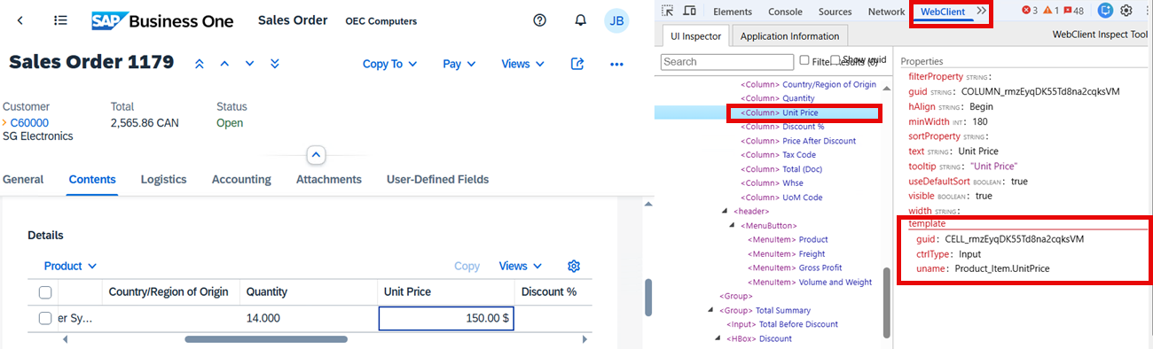Screen dimensions: 1153x349
Task: Click the SAP Business One logo
Action: 162,20
